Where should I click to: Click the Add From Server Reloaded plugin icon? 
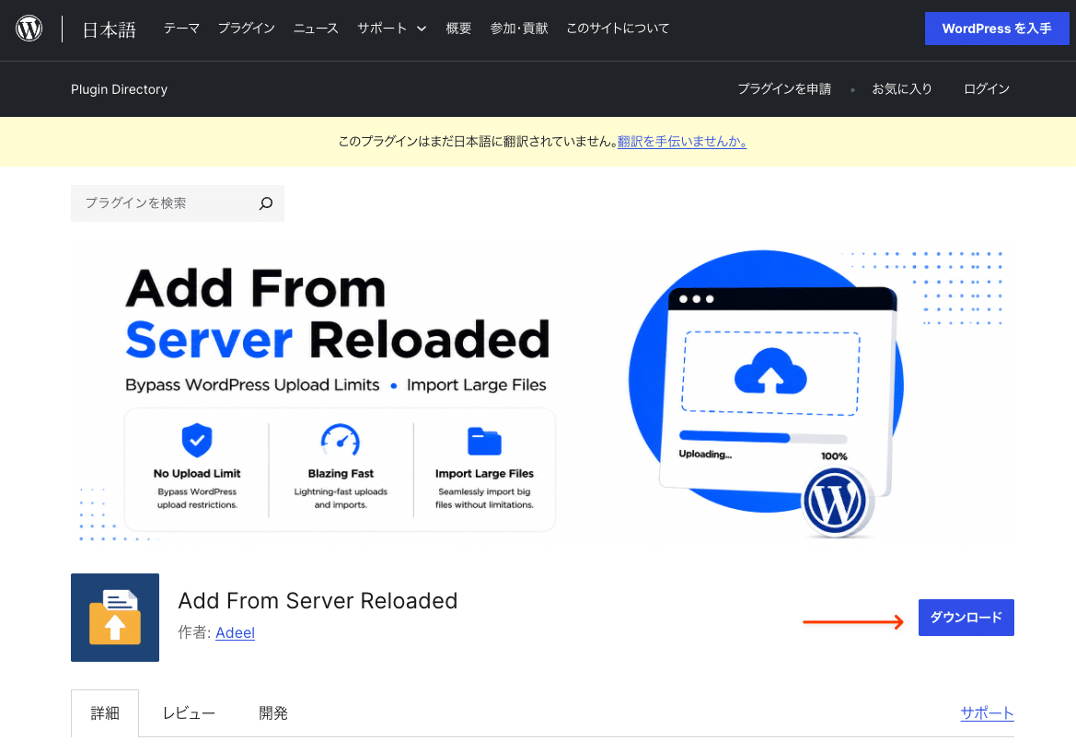115,618
